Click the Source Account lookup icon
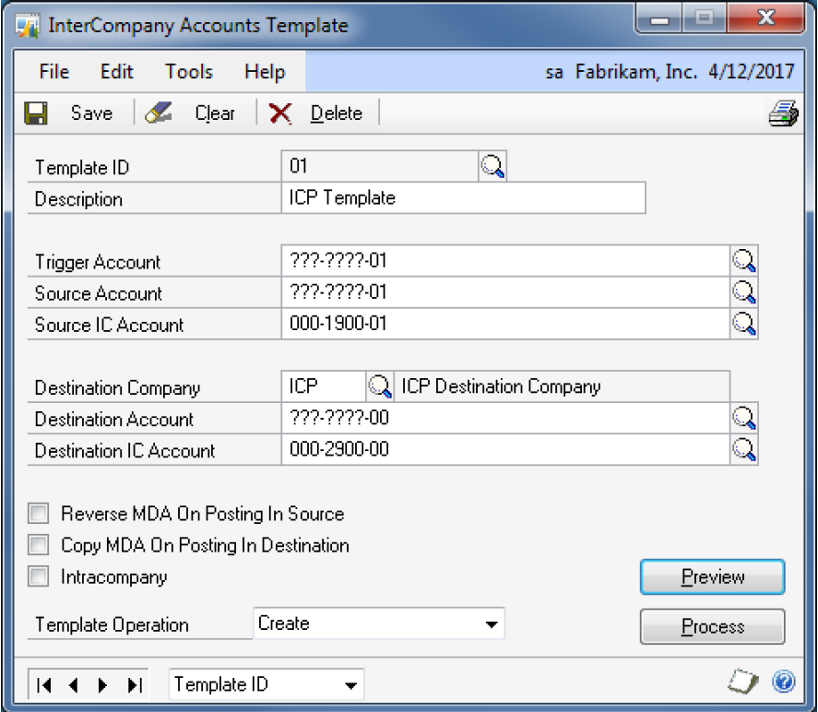 (x=743, y=292)
